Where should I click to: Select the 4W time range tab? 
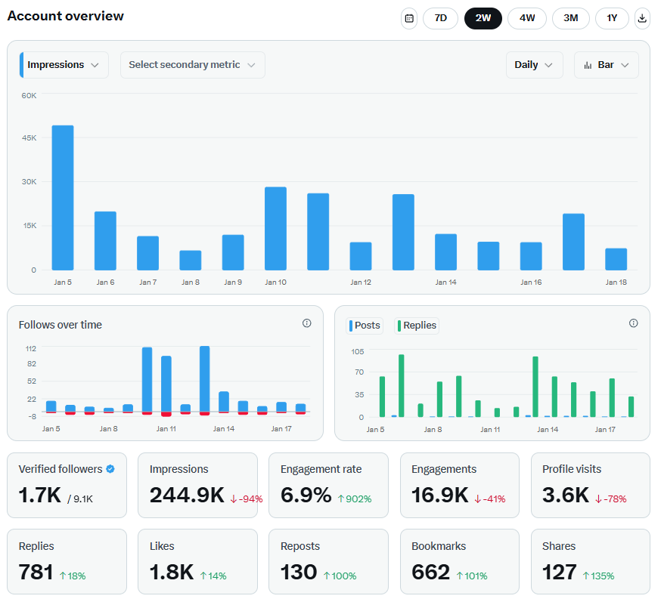[527, 18]
